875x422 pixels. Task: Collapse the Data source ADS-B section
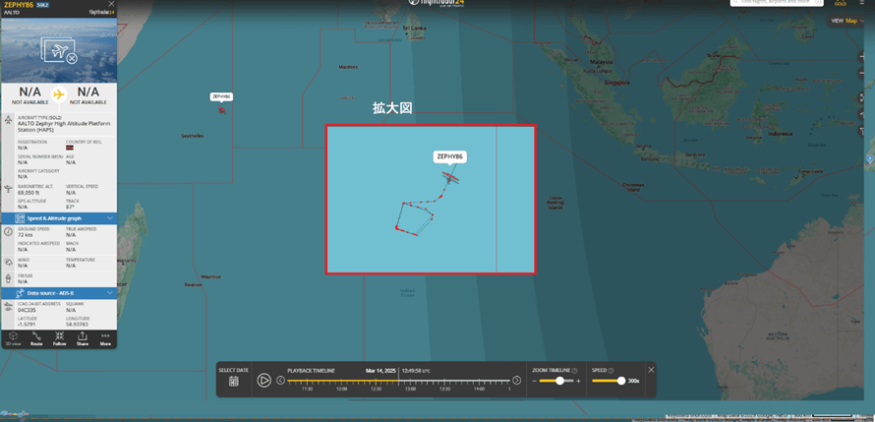(110, 292)
